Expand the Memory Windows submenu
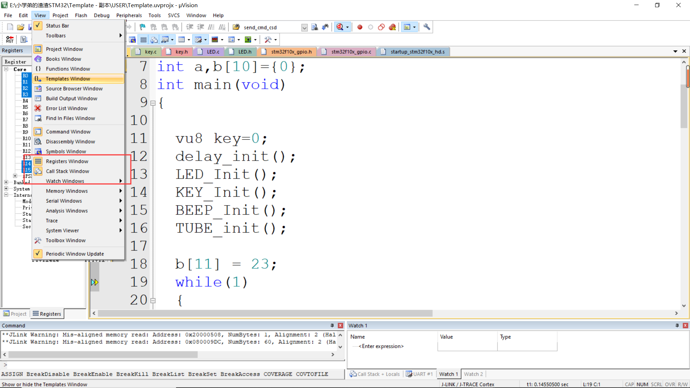The width and height of the screenshot is (690, 388). coord(67,191)
